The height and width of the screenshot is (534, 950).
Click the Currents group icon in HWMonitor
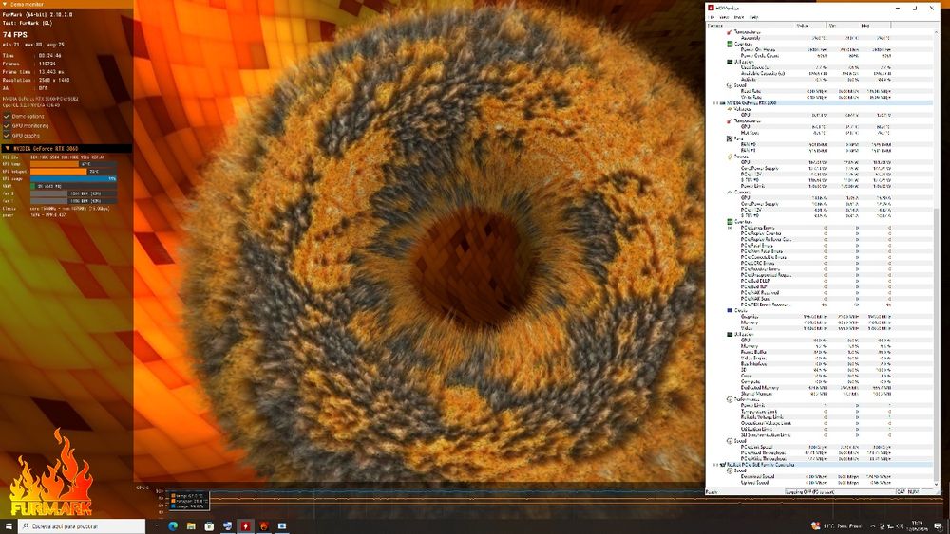730,193
